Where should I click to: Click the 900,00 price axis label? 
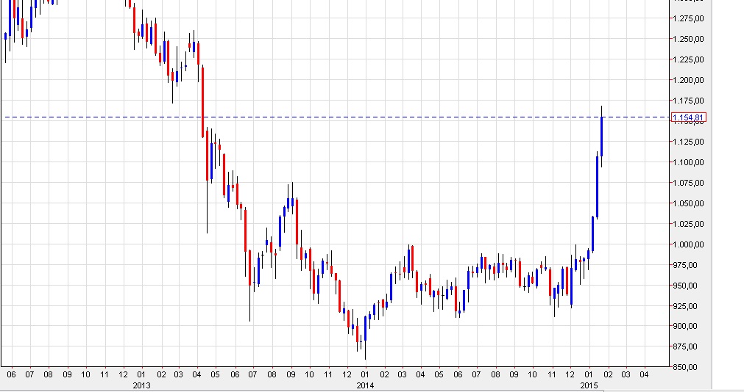point(691,327)
